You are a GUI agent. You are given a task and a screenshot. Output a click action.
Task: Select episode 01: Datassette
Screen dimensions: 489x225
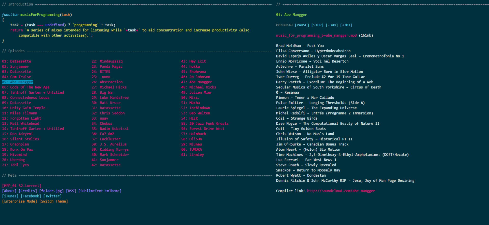tap(17, 61)
